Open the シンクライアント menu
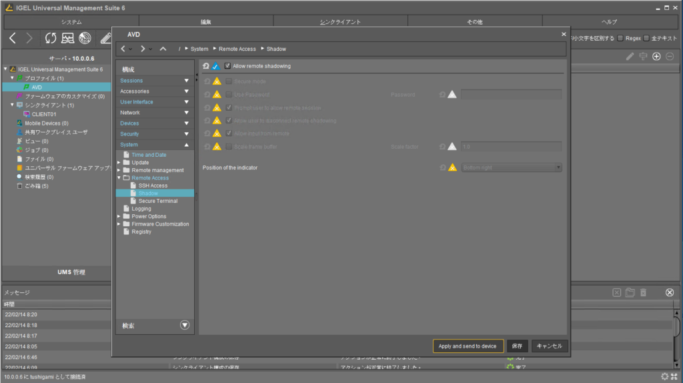This screenshot has width=683, height=383. [x=341, y=22]
